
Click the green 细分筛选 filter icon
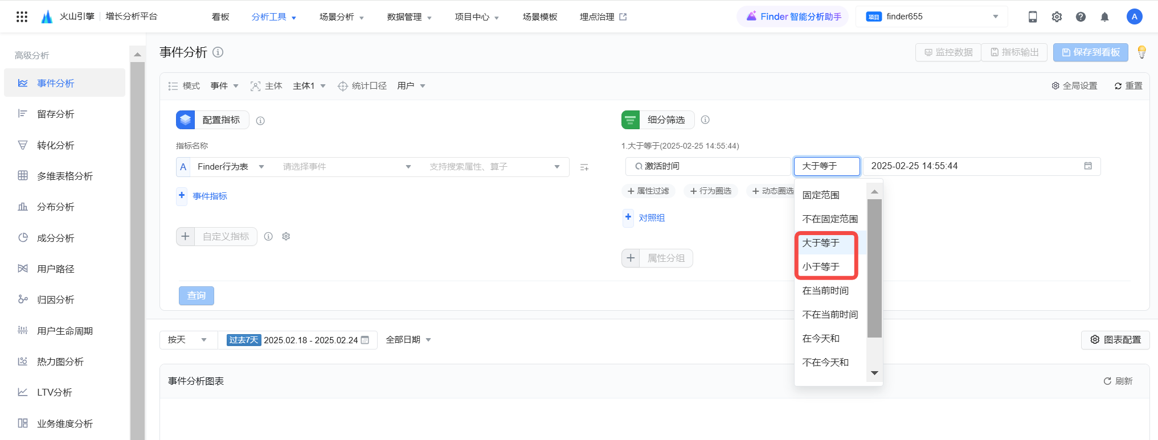click(631, 120)
